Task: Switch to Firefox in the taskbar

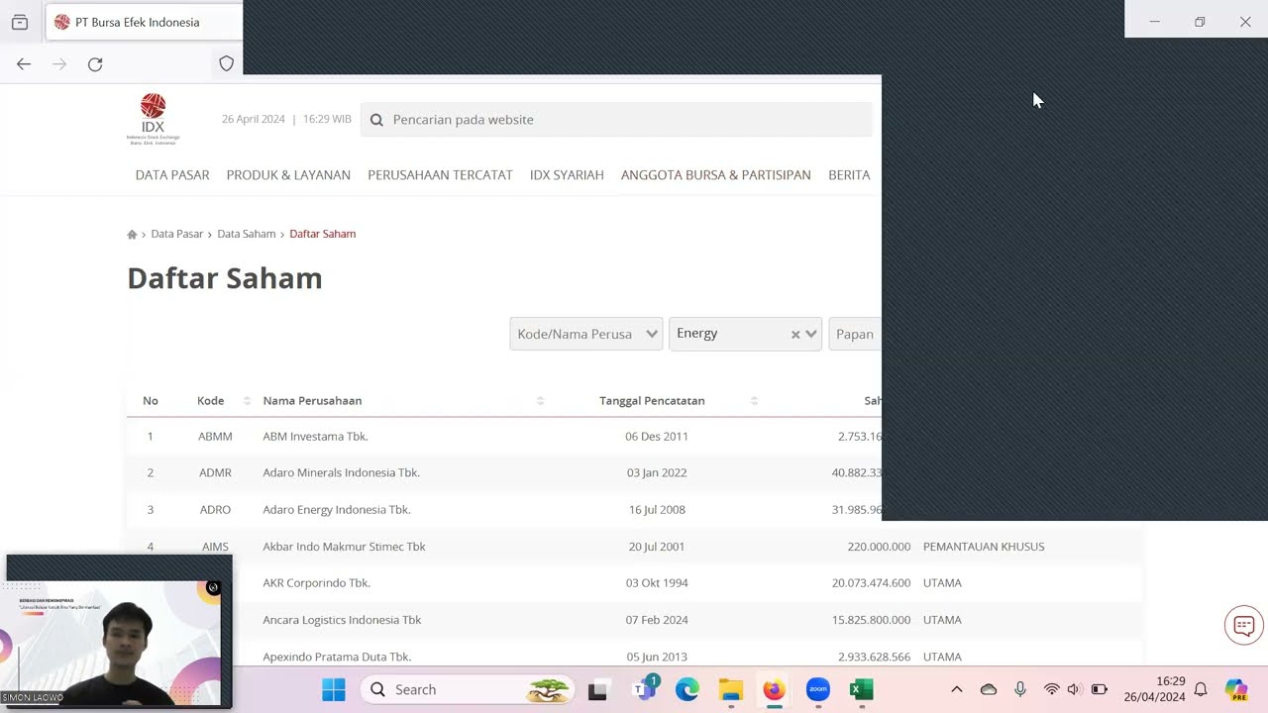Action: click(x=774, y=690)
